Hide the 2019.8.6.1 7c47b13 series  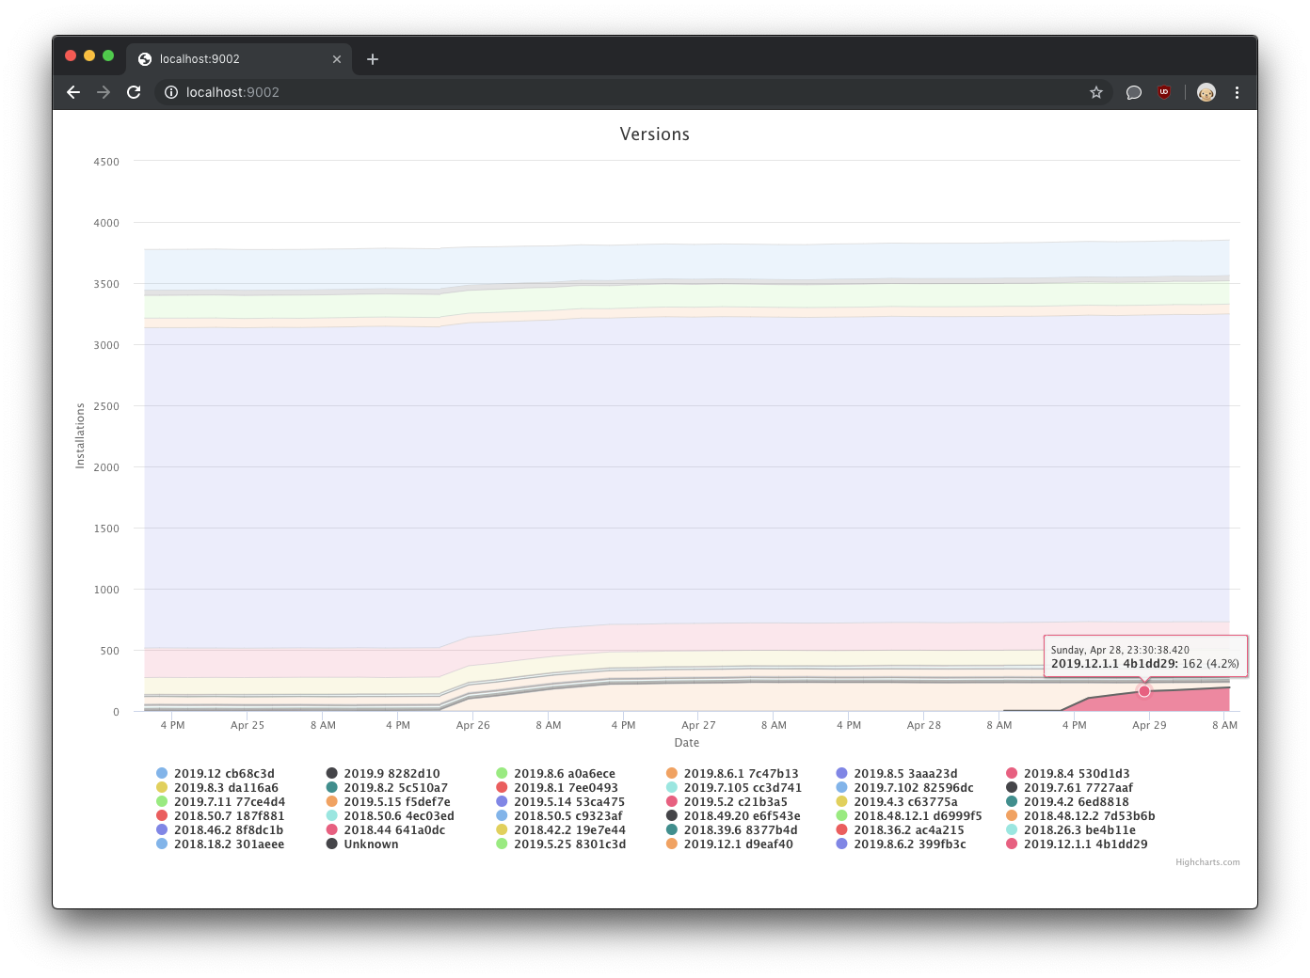point(732,774)
